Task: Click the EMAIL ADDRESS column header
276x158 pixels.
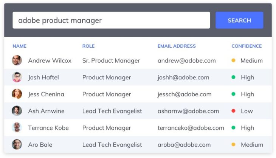Action: pos(177,46)
